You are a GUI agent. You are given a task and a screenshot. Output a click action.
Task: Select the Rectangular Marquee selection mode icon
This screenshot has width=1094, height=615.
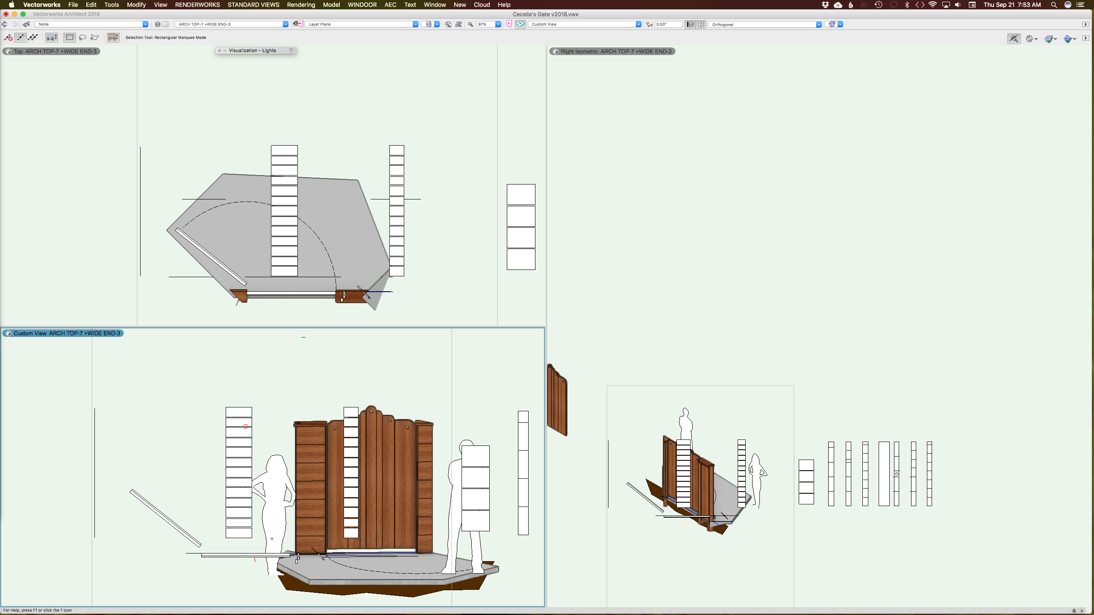pyautogui.click(x=69, y=38)
